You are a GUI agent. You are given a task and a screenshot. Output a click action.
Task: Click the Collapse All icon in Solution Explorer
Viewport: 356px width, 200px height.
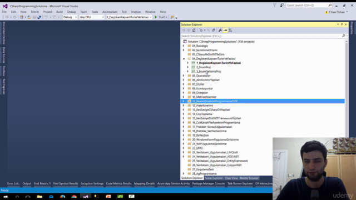[213, 30]
